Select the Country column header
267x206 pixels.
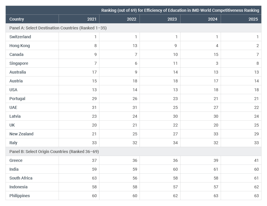pyautogui.click(x=17, y=19)
